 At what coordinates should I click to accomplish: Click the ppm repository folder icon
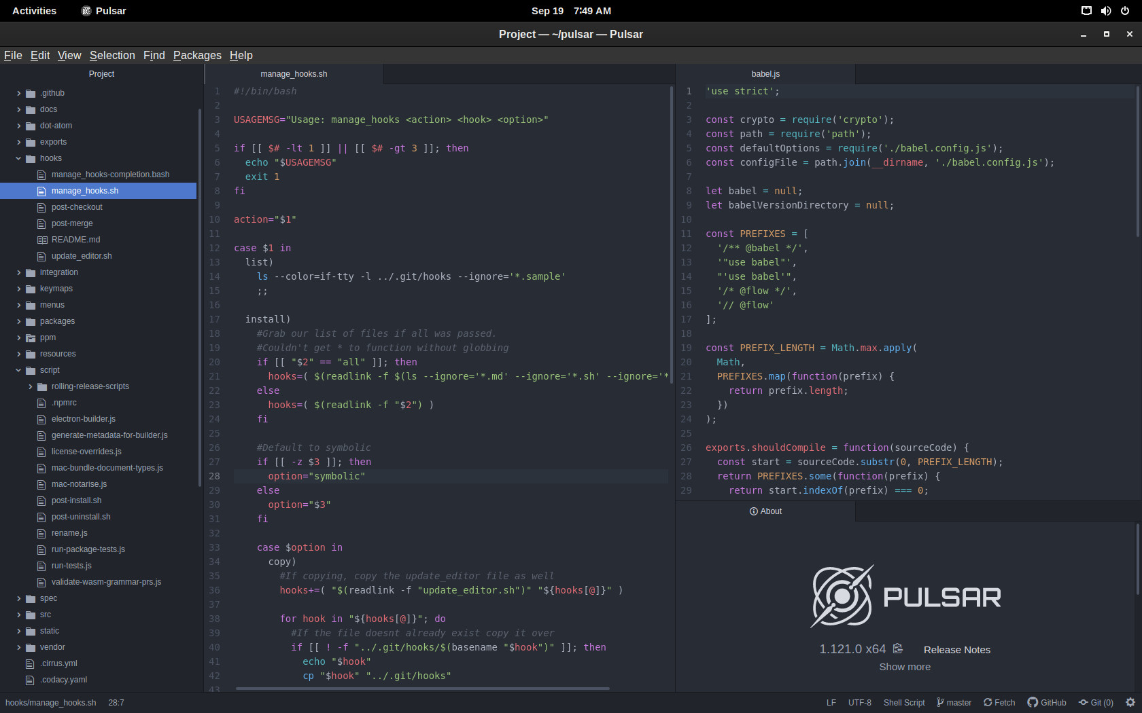click(31, 337)
